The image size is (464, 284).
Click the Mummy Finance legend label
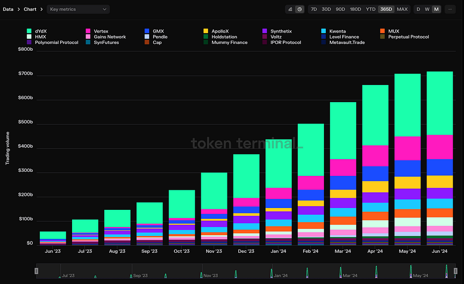[229, 42]
